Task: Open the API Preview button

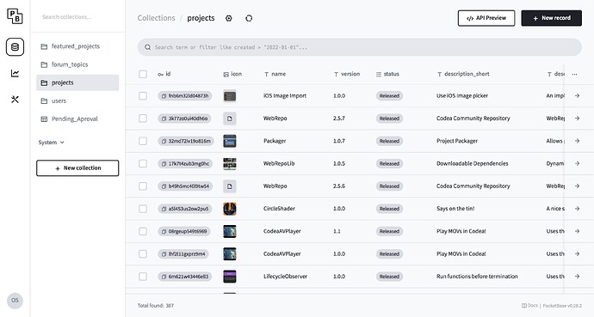Action: tap(486, 18)
